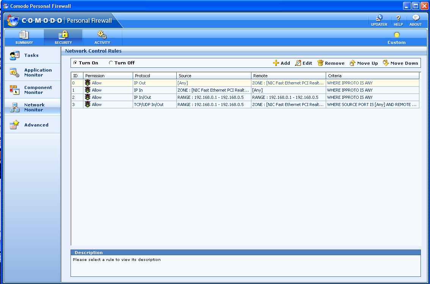Select the IP In/Out protocol cell

[x=155, y=97]
